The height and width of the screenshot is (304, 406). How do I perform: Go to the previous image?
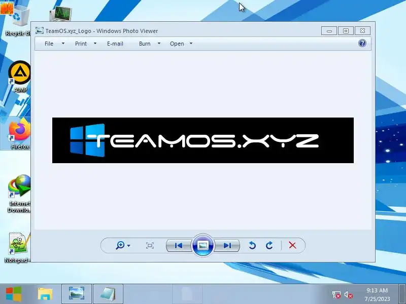pyautogui.click(x=179, y=245)
